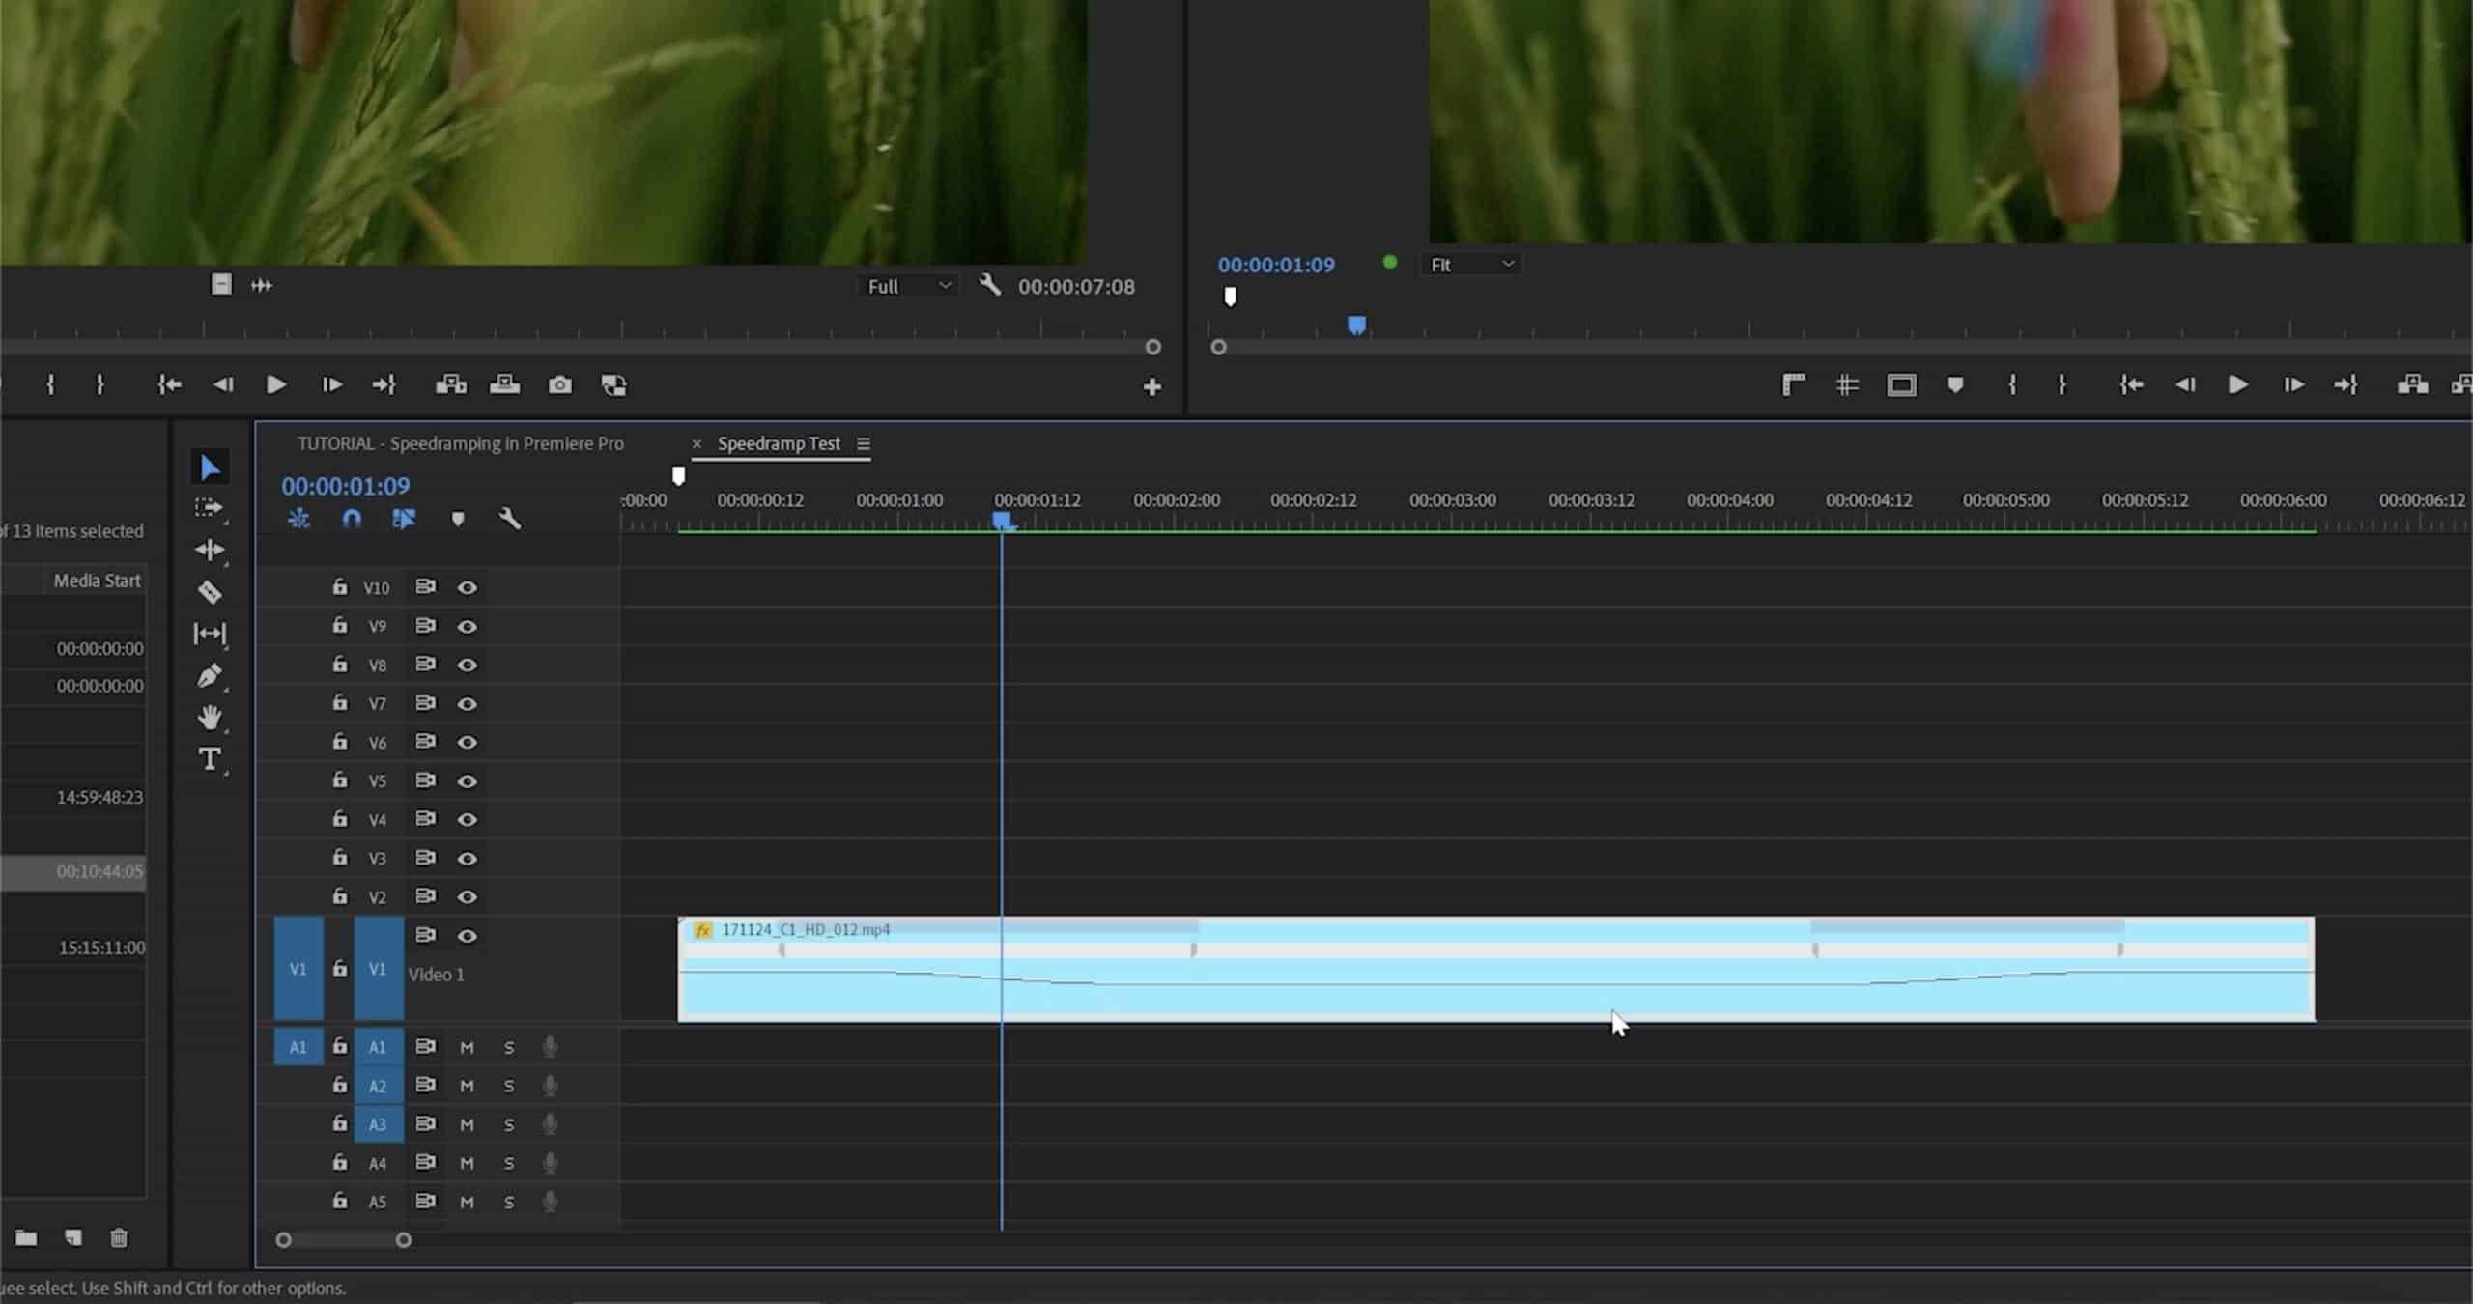Select the Track Select Forward tool
The width and height of the screenshot is (2473, 1304).
coord(209,507)
